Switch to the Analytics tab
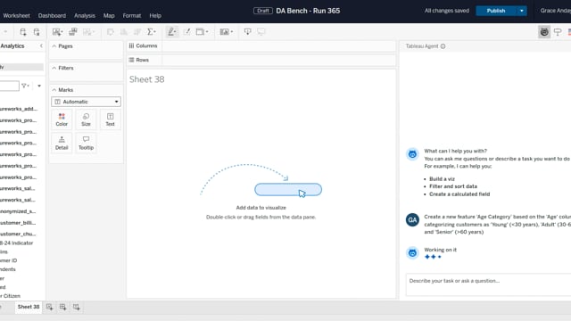 click(x=12, y=45)
